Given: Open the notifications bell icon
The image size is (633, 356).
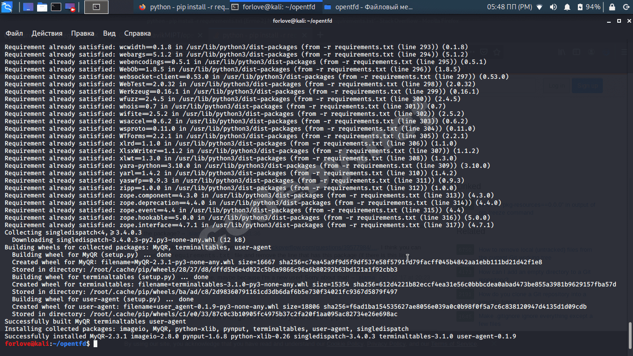Looking at the screenshot, I should tap(567, 7).
